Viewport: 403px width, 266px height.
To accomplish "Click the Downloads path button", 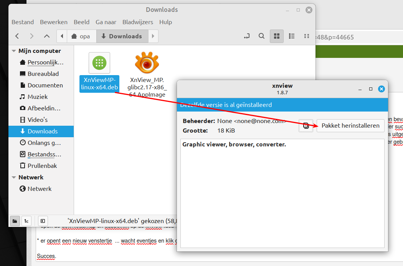I will point(122,36).
